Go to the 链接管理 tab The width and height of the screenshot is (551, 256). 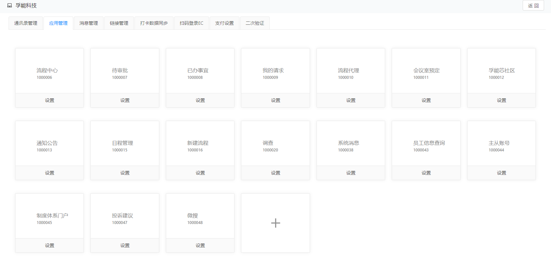pyautogui.click(x=119, y=23)
